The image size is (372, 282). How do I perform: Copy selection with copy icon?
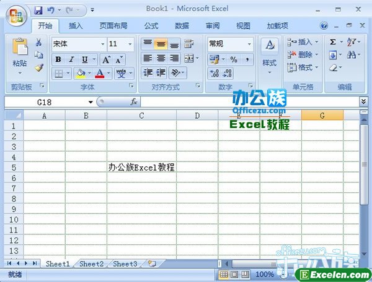(x=38, y=55)
